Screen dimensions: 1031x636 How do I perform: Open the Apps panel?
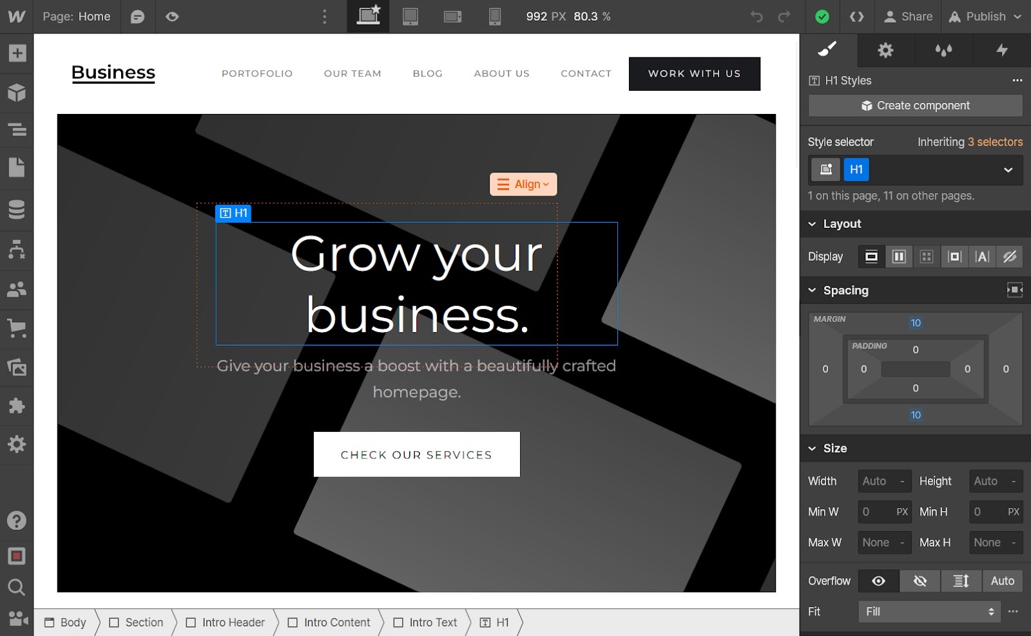coord(17,406)
